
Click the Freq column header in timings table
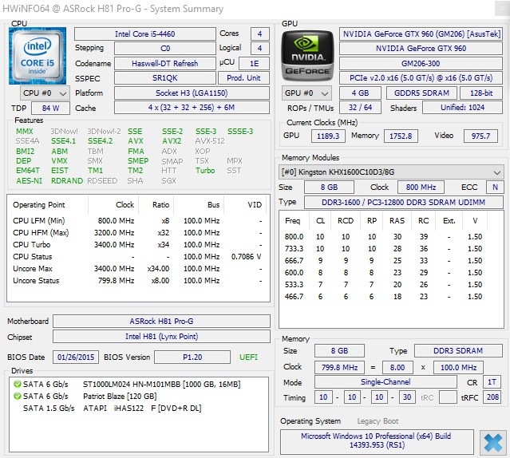pyautogui.click(x=292, y=221)
